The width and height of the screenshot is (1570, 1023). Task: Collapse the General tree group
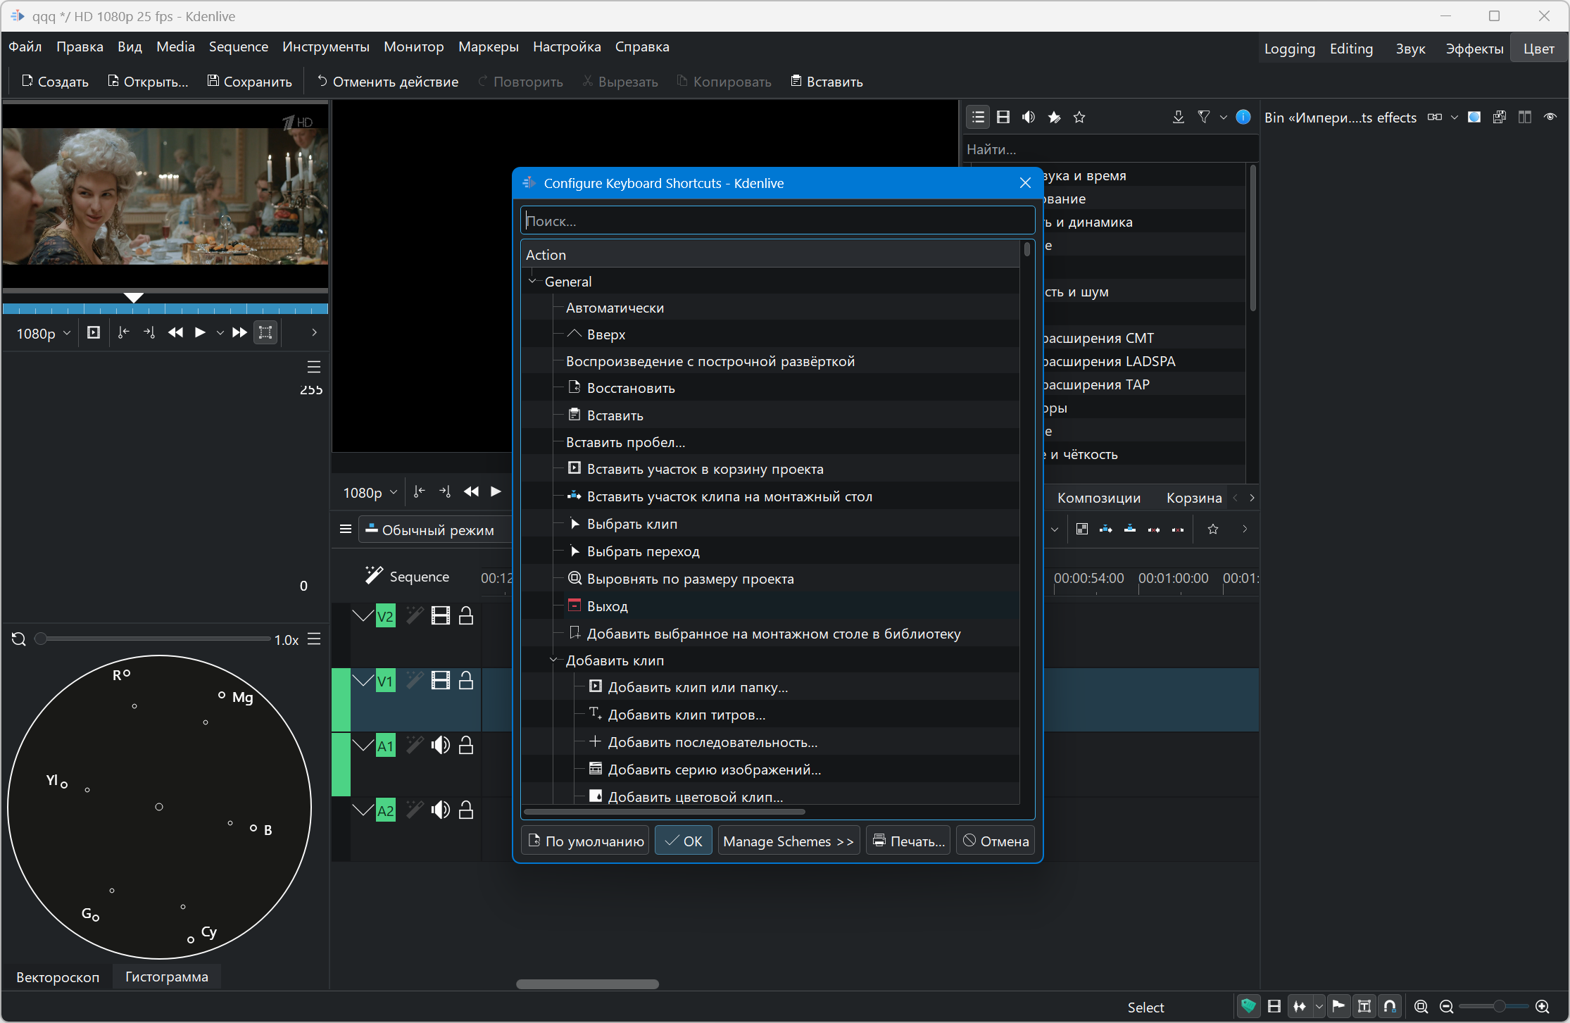(x=533, y=282)
